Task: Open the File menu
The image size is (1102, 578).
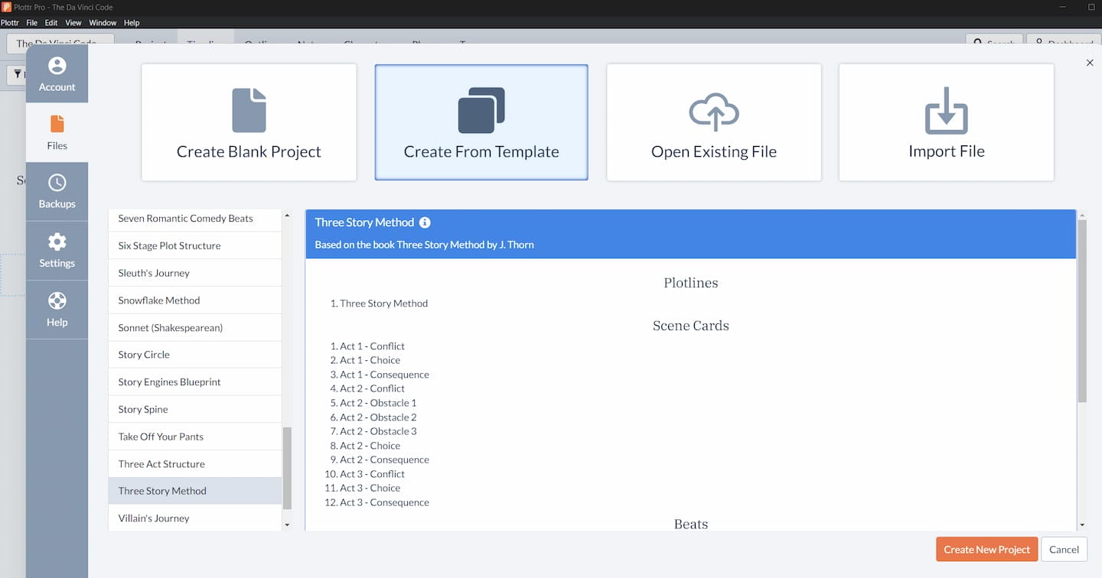Action: 32,23
